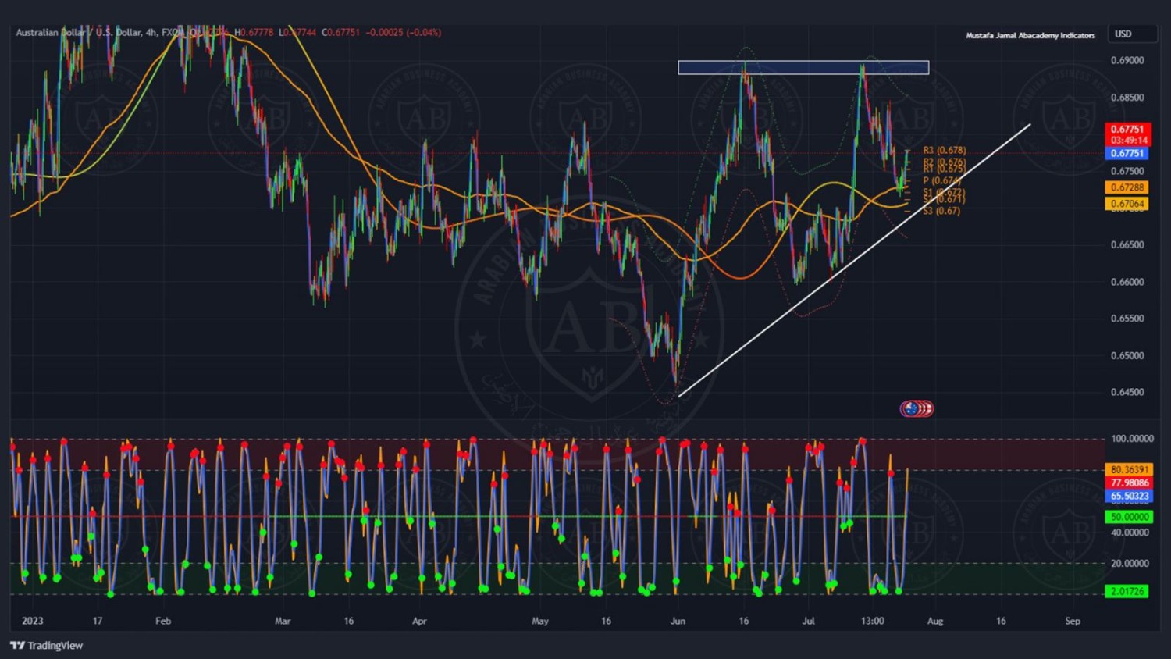This screenshot has width=1171, height=659.
Task: Click the 0.69000 price scale value
Action: coord(1127,60)
